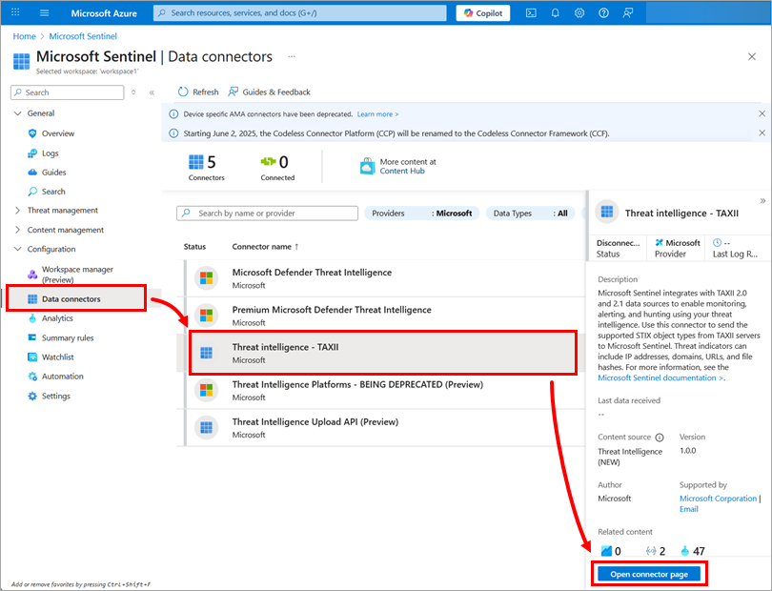Collapse the General section
The image size is (772, 591).
(17, 113)
